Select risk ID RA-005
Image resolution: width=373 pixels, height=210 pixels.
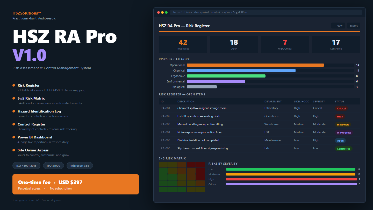point(166,141)
